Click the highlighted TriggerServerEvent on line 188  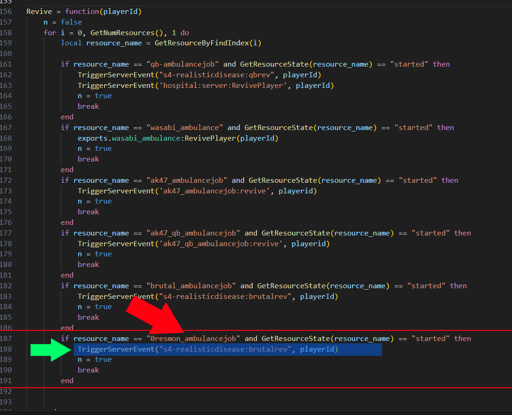click(x=115, y=349)
